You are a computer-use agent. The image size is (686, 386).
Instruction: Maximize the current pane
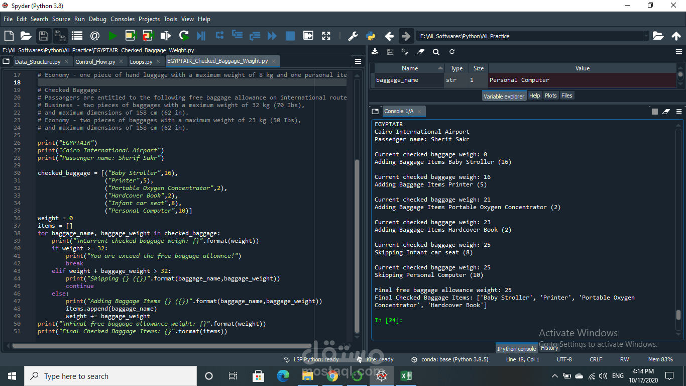(x=308, y=36)
